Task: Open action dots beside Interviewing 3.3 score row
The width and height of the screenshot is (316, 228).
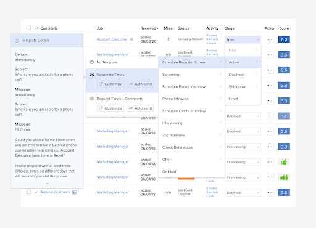Action: pos(270,147)
